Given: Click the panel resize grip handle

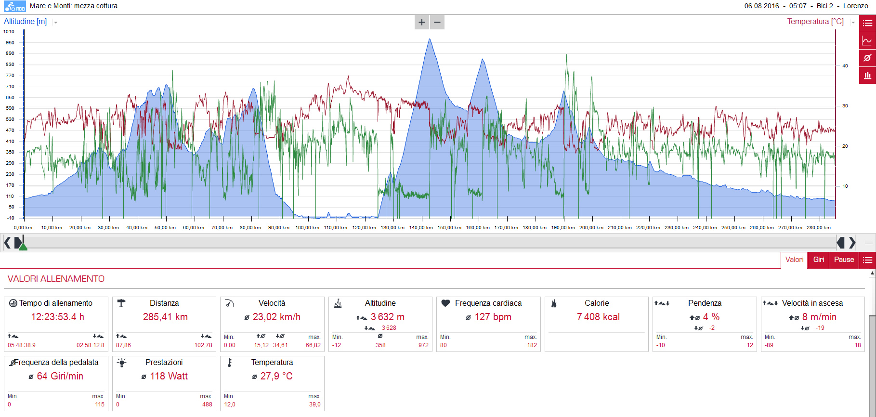Looking at the screenshot, I should [869, 243].
